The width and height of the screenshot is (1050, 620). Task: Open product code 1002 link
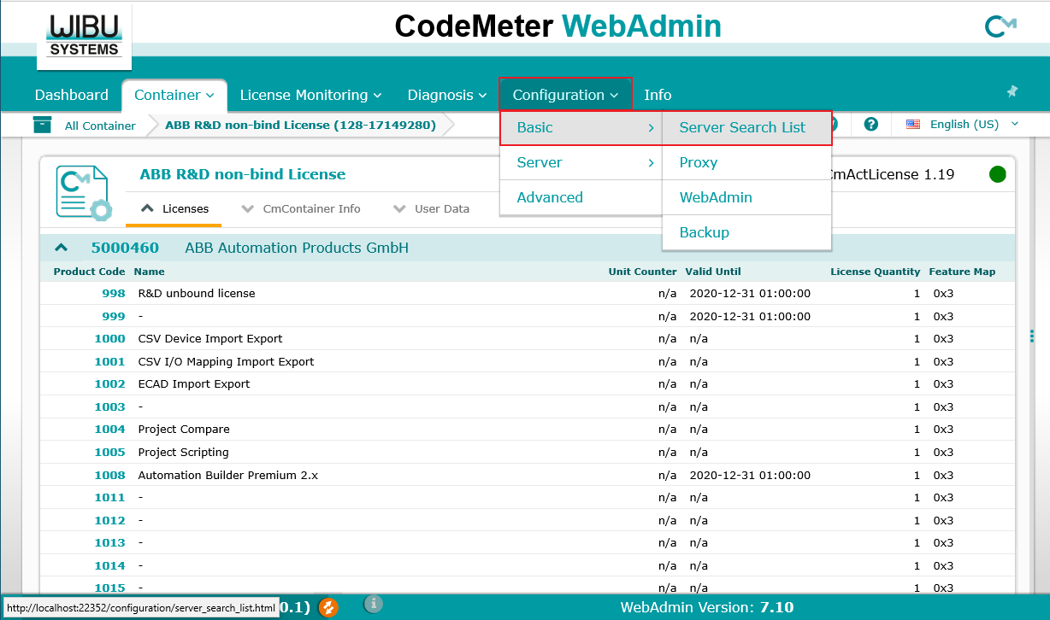pos(109,383)
